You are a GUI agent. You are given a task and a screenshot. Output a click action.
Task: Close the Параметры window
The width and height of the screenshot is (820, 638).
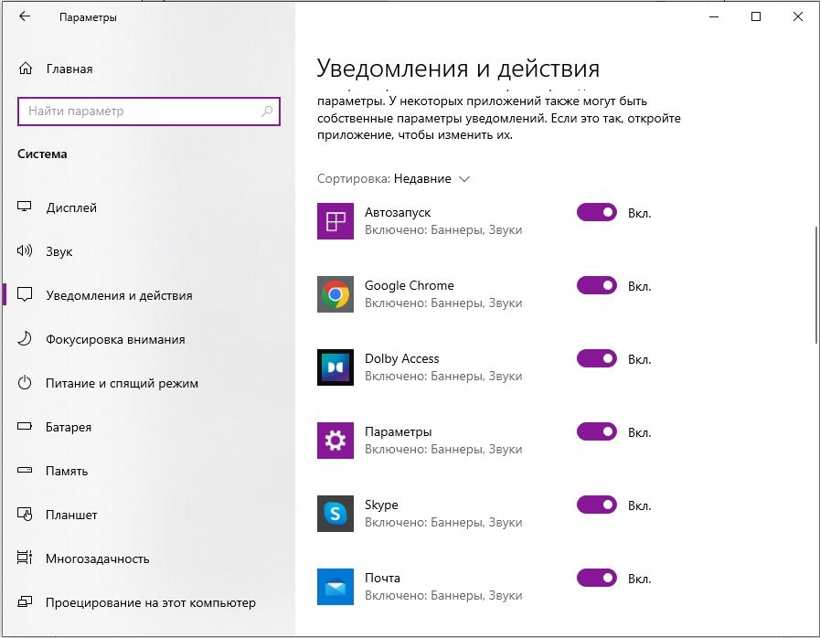click(x=797, y=16)
